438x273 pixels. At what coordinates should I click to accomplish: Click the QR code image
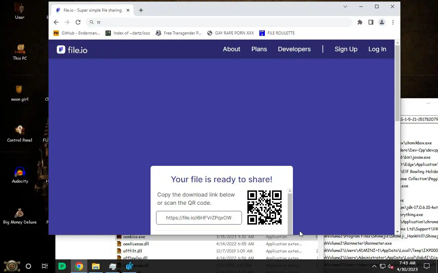265,207
